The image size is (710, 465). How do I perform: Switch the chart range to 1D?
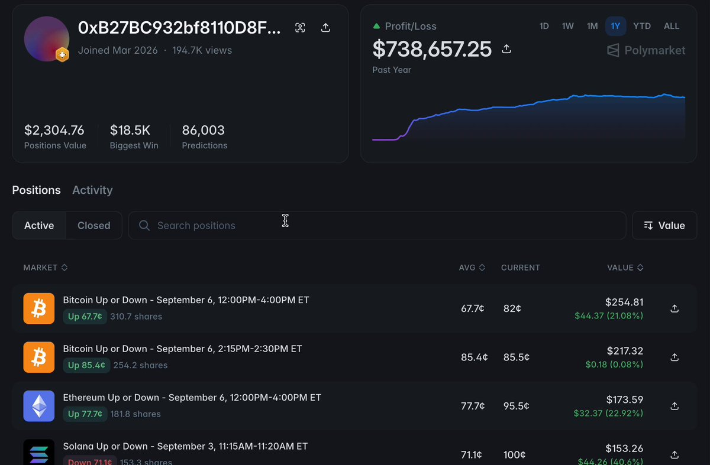click(x=544, y=26)
